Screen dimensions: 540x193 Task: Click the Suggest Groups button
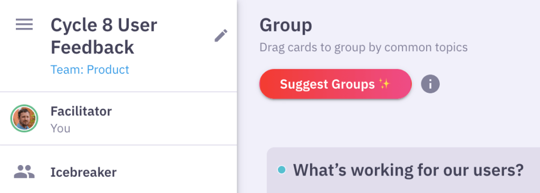click(x=335, y=84)
